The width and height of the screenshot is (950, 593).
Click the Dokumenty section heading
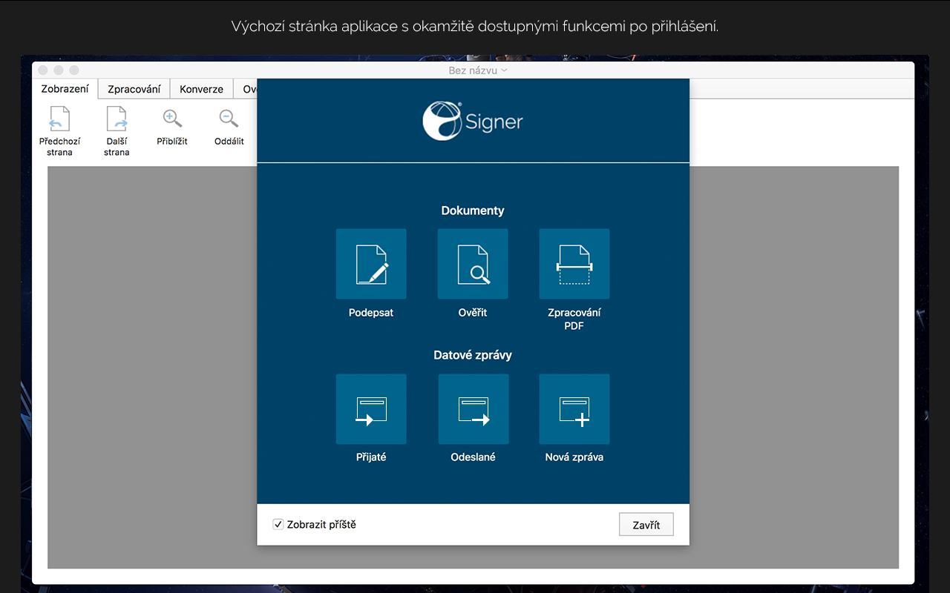pyautogui.click(x=473, y=211)
